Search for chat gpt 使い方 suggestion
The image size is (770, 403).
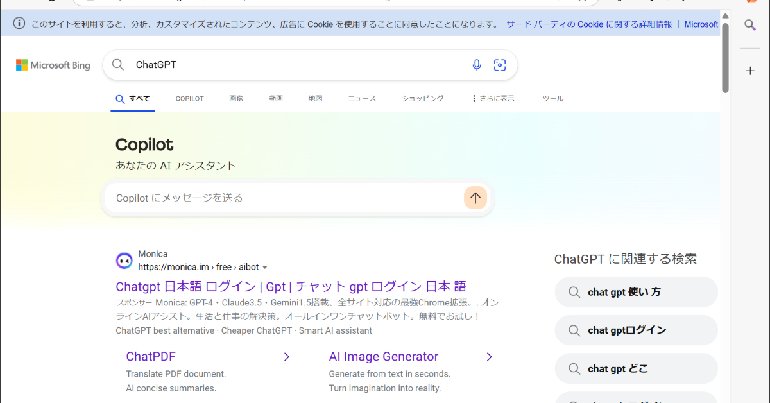636,291
